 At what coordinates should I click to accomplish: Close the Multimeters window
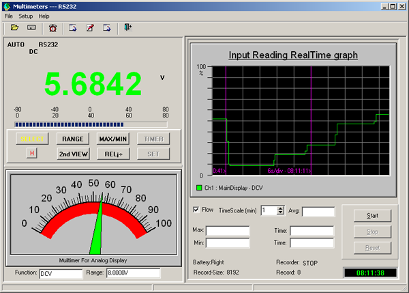tap(402, 6)
